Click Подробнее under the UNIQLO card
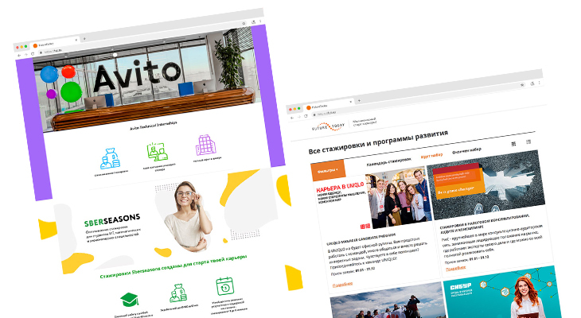 click(x=342, y=285)
